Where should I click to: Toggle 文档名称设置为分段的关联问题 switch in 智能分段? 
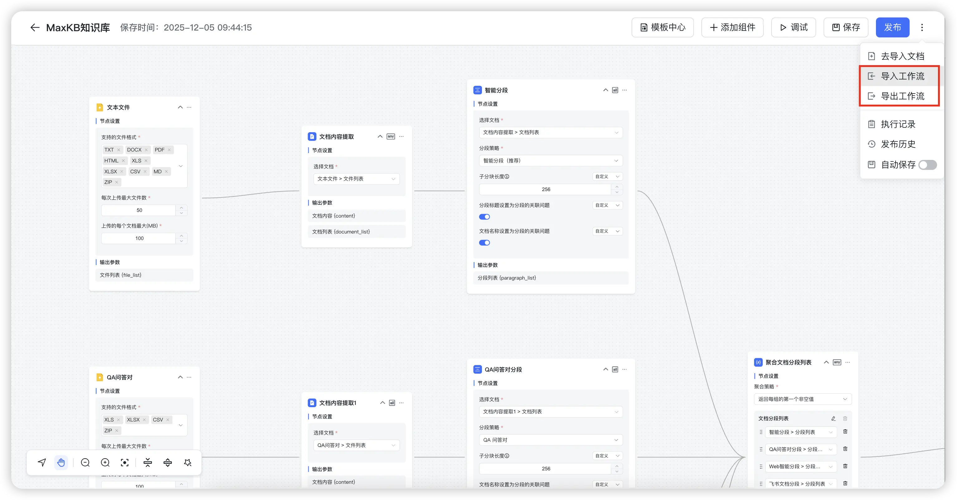(484, 243)
